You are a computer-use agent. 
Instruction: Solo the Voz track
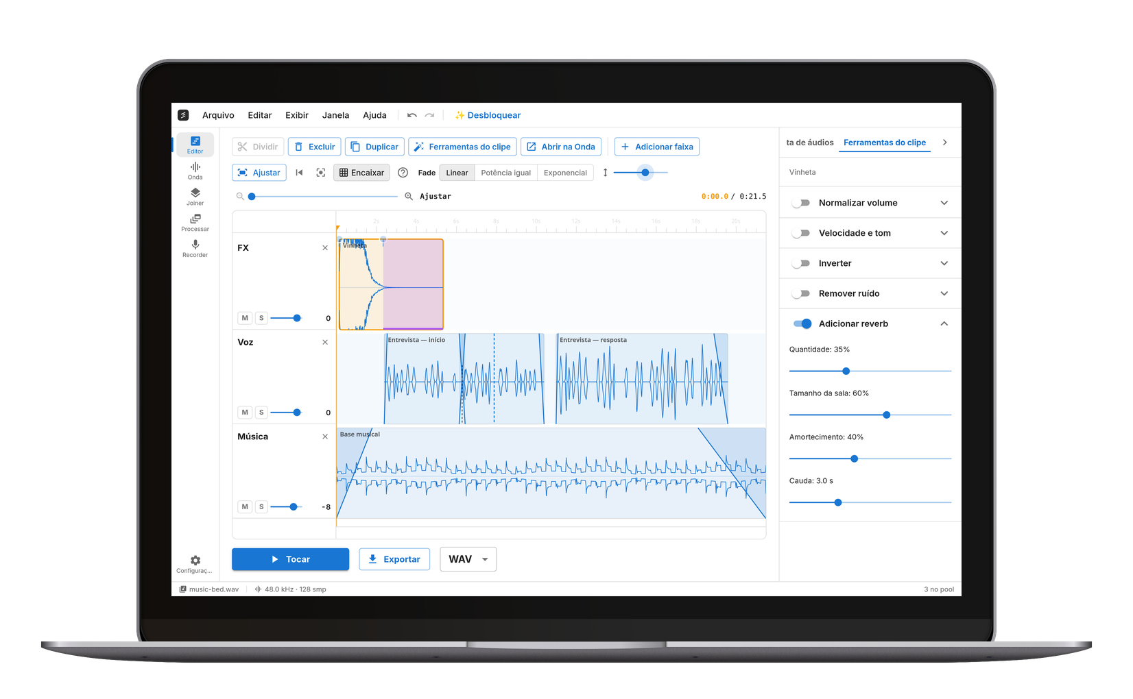coord(261,413)
